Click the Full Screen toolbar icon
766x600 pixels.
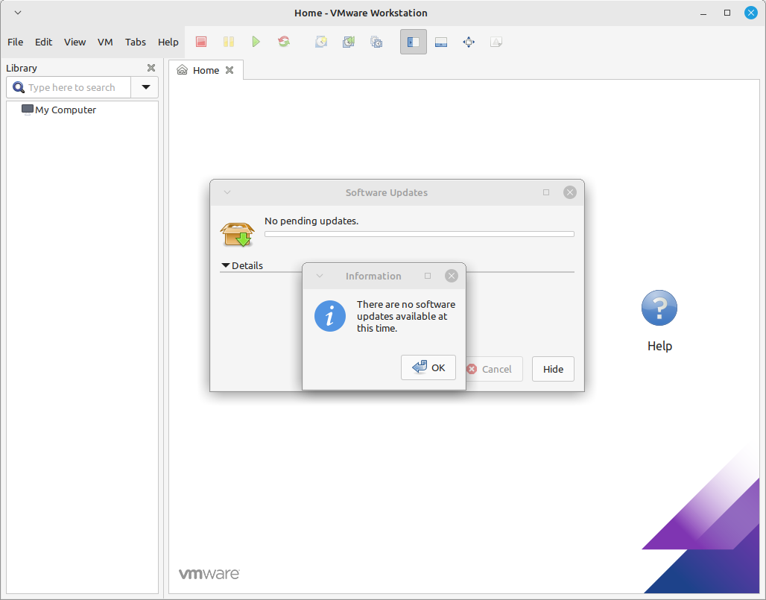point(469,42)
